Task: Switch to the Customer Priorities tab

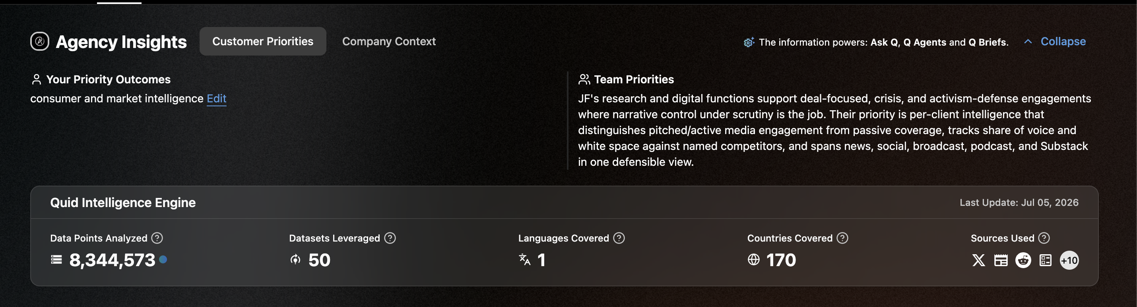Action: 263,41
